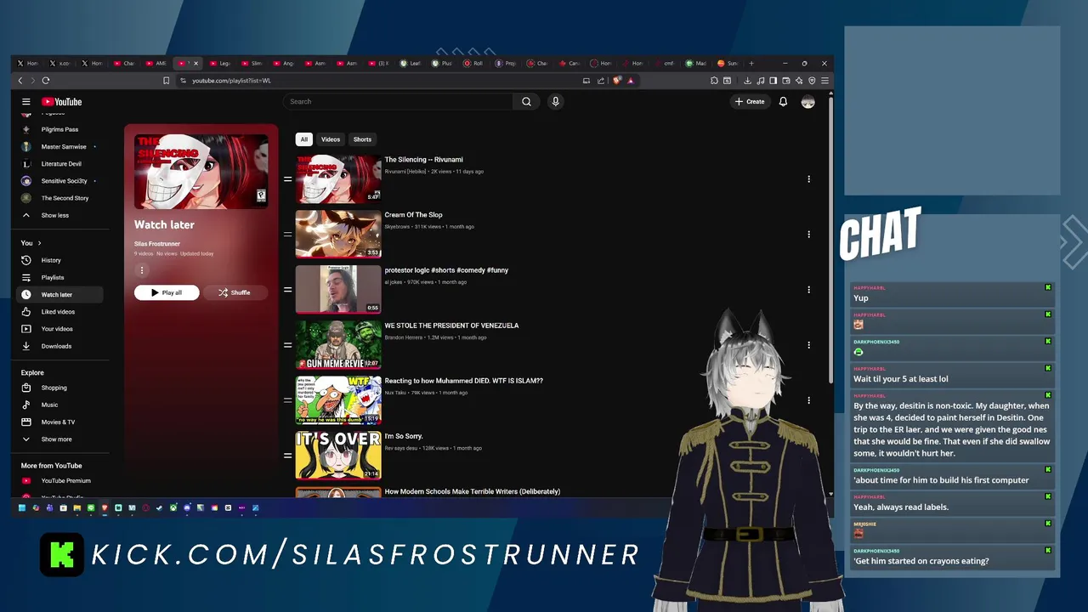This screenshot has width=1088, height=612.
Task: Click the YouTube logo
Action: click(x=62, y=101)
